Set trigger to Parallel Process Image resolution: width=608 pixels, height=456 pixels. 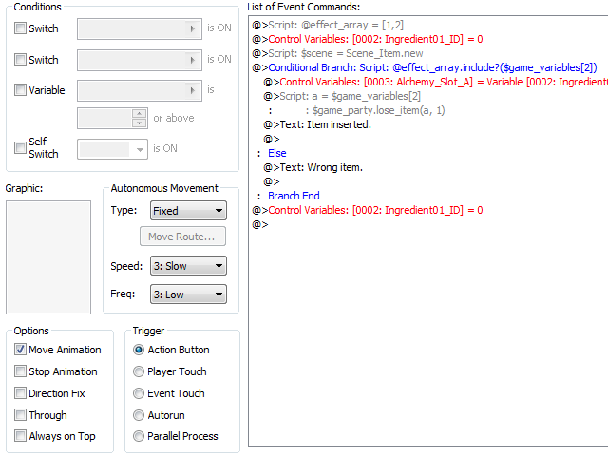click(x=140, y=436)
